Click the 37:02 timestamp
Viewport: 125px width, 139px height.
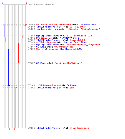pos(31,40)
